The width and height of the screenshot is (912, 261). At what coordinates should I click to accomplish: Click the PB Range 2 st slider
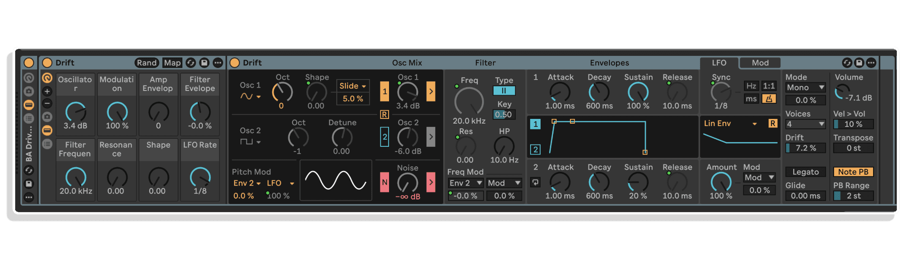tap(854, 196)
